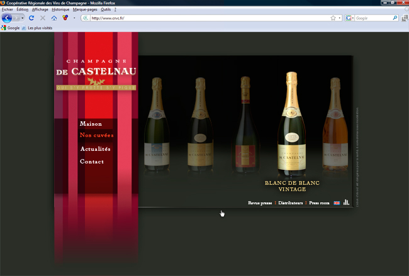Go to the Home page icon
This screenshot has height=276, width=409.
[54, 18]
